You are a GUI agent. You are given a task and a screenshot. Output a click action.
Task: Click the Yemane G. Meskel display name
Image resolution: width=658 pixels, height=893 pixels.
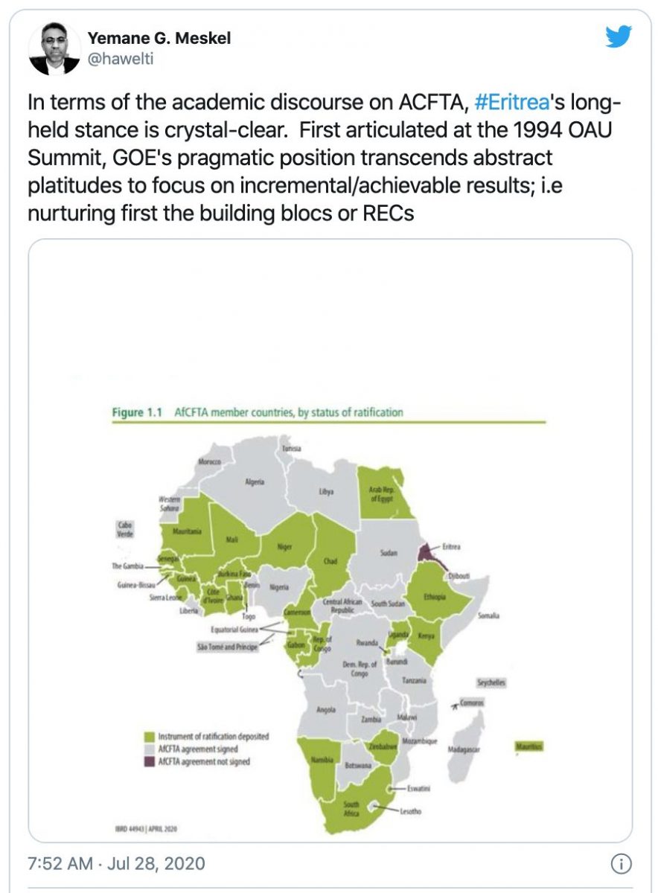pyautogui.click(x=159, y=39)
